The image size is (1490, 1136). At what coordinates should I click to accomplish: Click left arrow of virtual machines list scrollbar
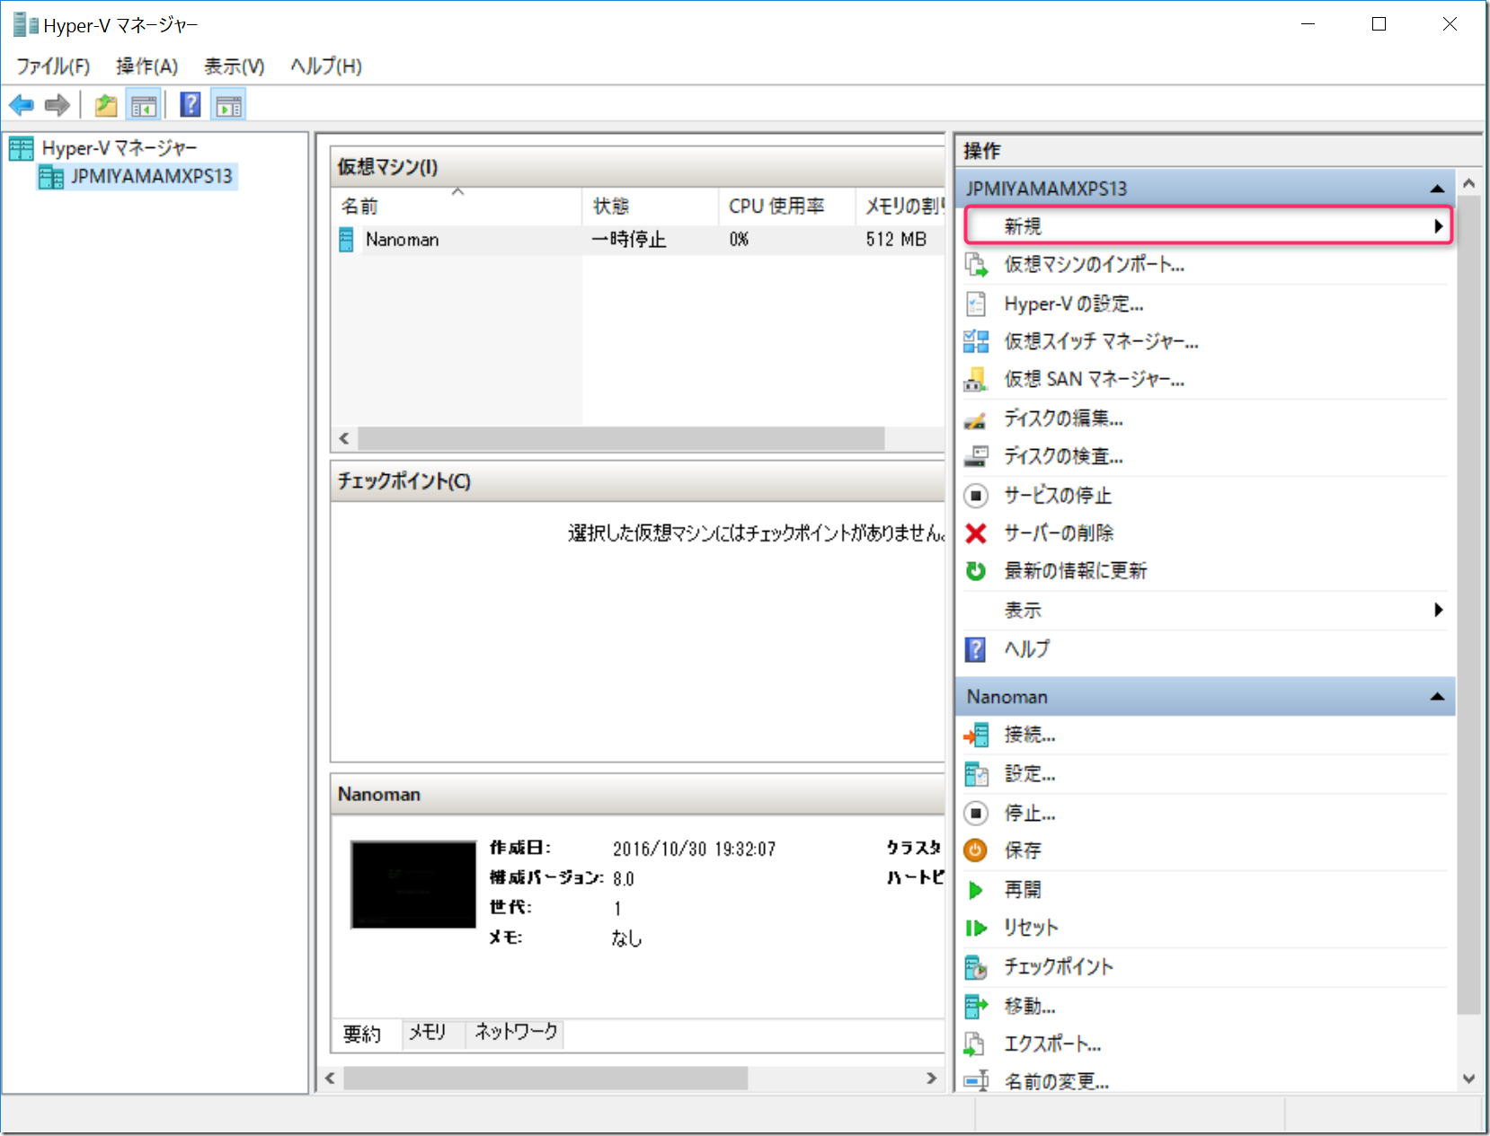click(x=343, y=438)
